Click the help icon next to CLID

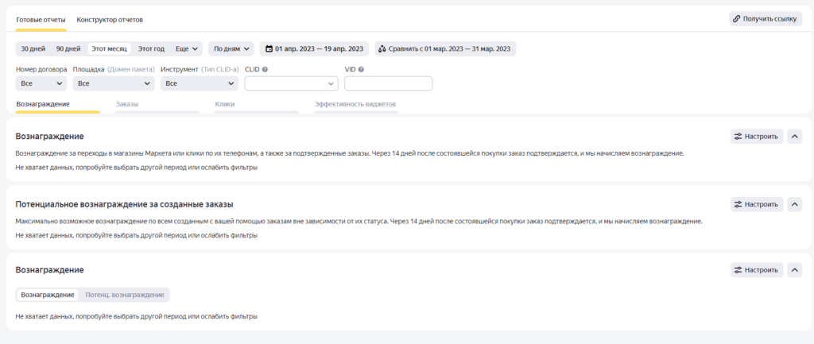tap(265, 69)
